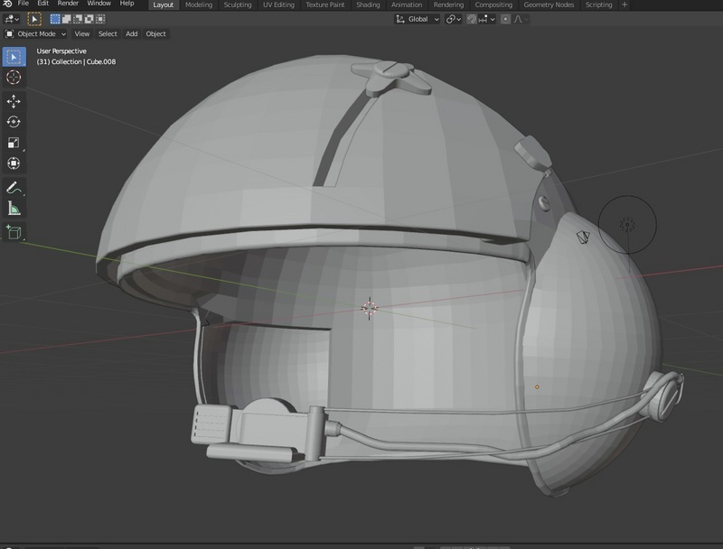Screen dimensions: 723x549
Task: Choose the Scale tool
Action: pos(14,143)
